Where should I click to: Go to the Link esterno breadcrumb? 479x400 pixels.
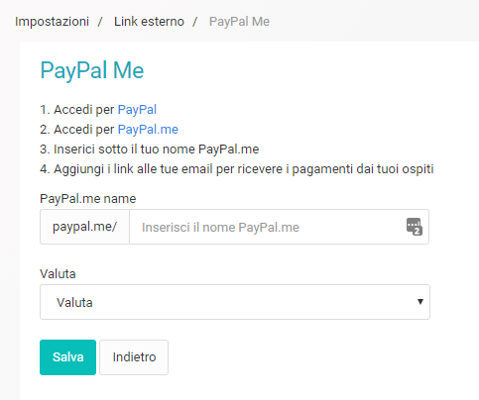(x=149, y=22)
